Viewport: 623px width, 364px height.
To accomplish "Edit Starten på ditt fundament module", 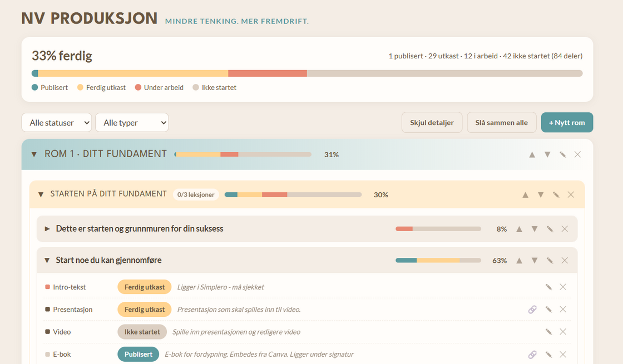I will click(556, 195).
